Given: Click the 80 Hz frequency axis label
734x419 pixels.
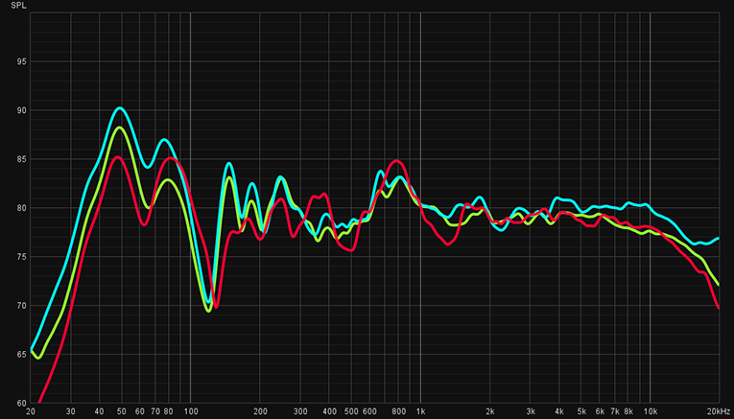Looking at the screenshot, I should pos(169,412).
